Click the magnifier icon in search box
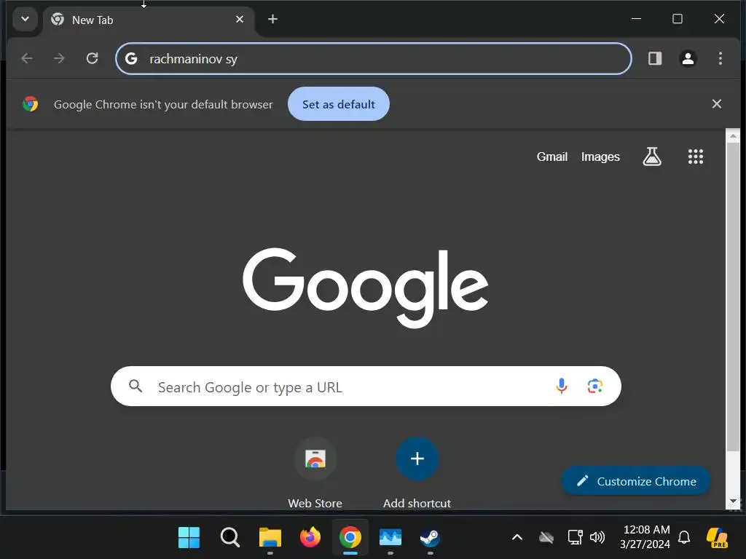The width and height of the screenshot is (746, 559). [x=136, y=386]
